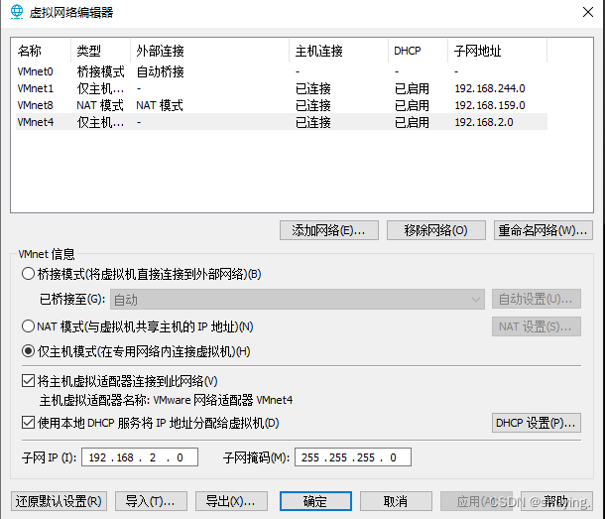This screenshot has width=605, height=519.
Task: Click 自动桥接 cell in VMnet0 row
Action: (x=160, y=71)
